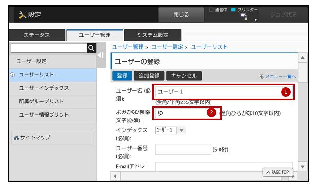Viewport: 317px width, 187px height.
Task: Click the 閉じる button
Action: pyautogui.click(x=181, y=14)
